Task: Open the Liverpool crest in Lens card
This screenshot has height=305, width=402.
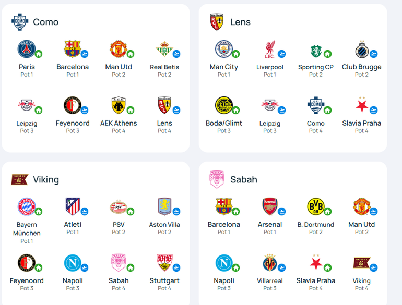Action: point(270,49)
